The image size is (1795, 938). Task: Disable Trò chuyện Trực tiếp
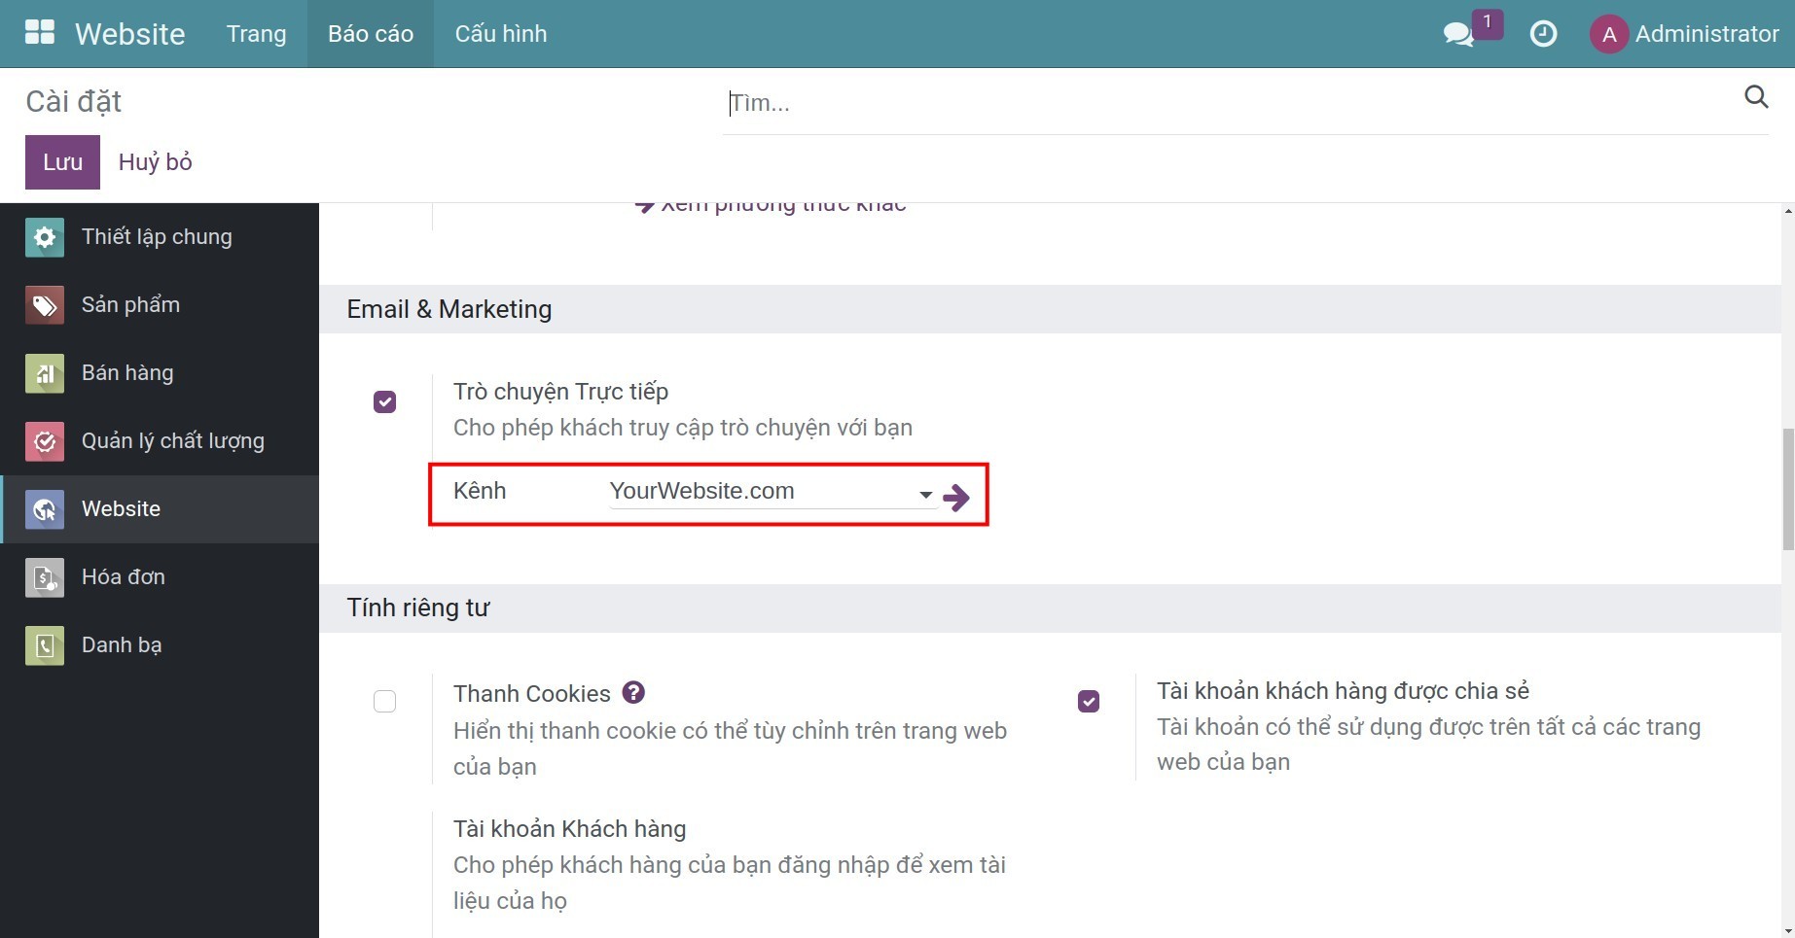(x=384, y=400)
